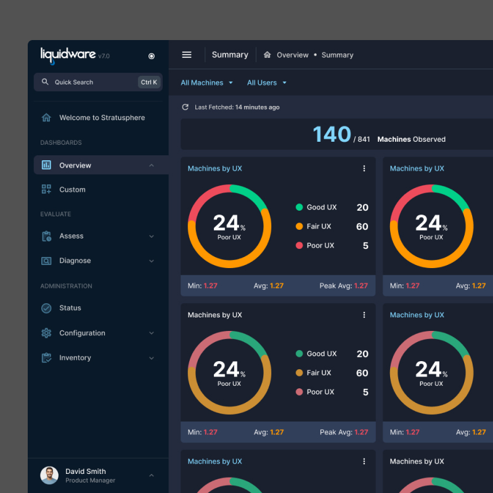This screenshot has width=493, height=493.
Task: Open the kebab menu on the first Machines by UX card
Action: 364,168
